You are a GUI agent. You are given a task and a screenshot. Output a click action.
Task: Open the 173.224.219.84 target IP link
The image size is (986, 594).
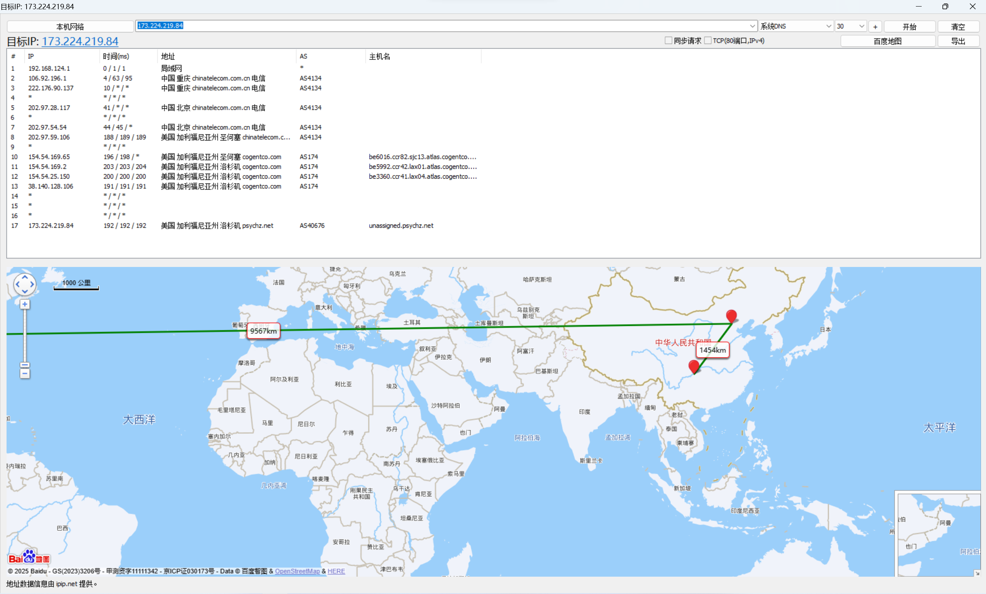click(x=80, y=41)
